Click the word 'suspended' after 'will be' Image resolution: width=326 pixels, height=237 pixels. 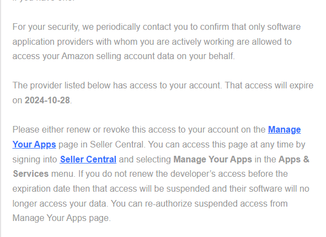pyautogui.click(x=186, y=189)
